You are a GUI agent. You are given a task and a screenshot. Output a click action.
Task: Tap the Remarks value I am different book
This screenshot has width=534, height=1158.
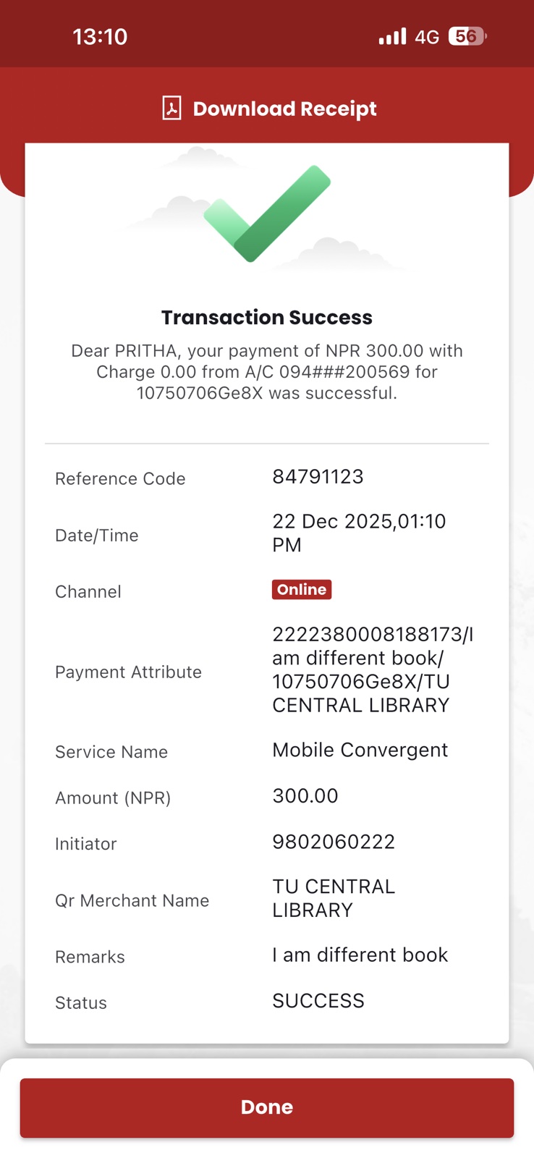[360, 955]
